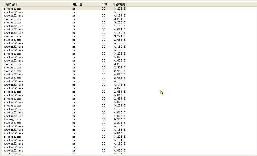Select the drwtsn32.exe row using 4,012 K
The image size is (257, 156).
pyautogui.click(x=65, y=116)
